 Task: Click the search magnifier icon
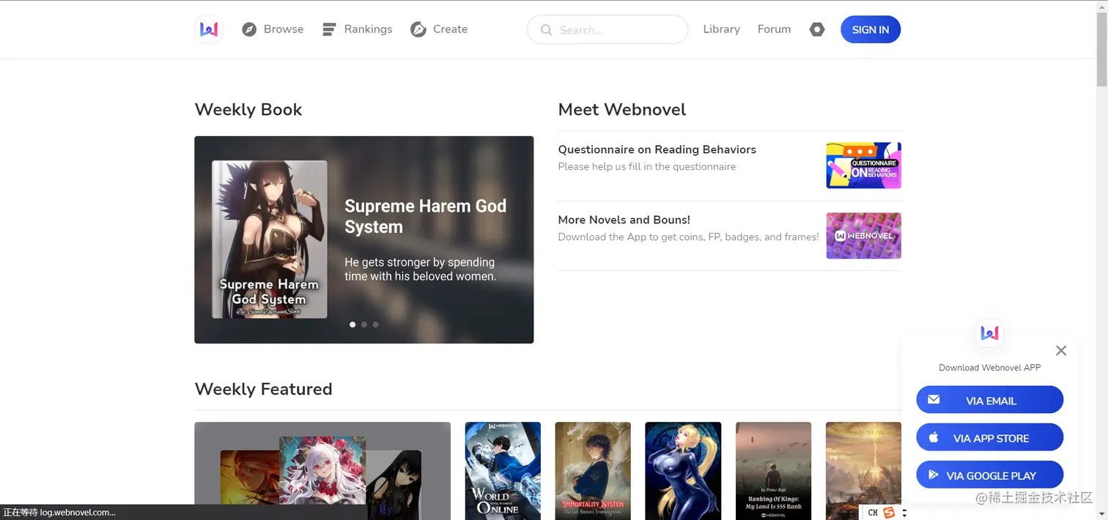pyautogui.click(x=546, y=30)
